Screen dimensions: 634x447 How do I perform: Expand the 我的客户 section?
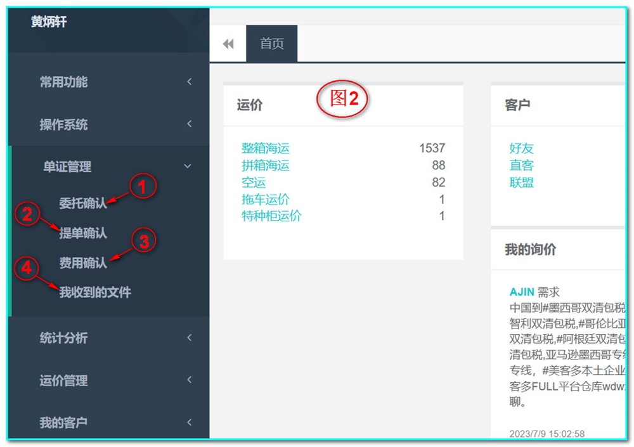[x=63, y=422]
